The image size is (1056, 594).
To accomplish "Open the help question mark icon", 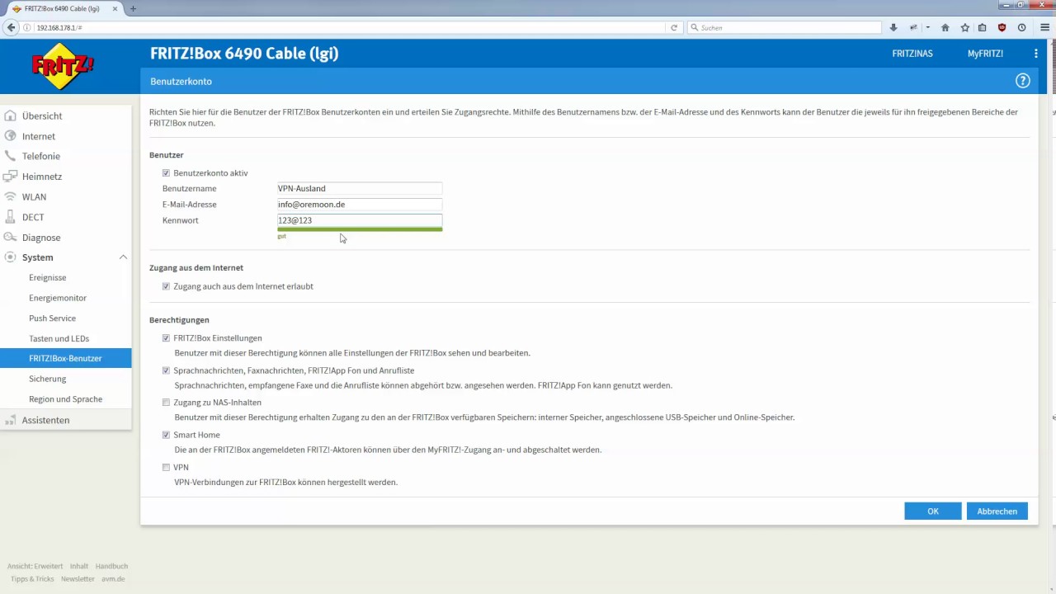I will [1023, 81].
